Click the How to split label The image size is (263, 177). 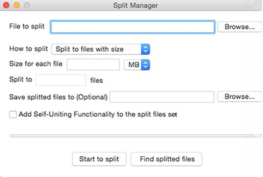[29, 49]
